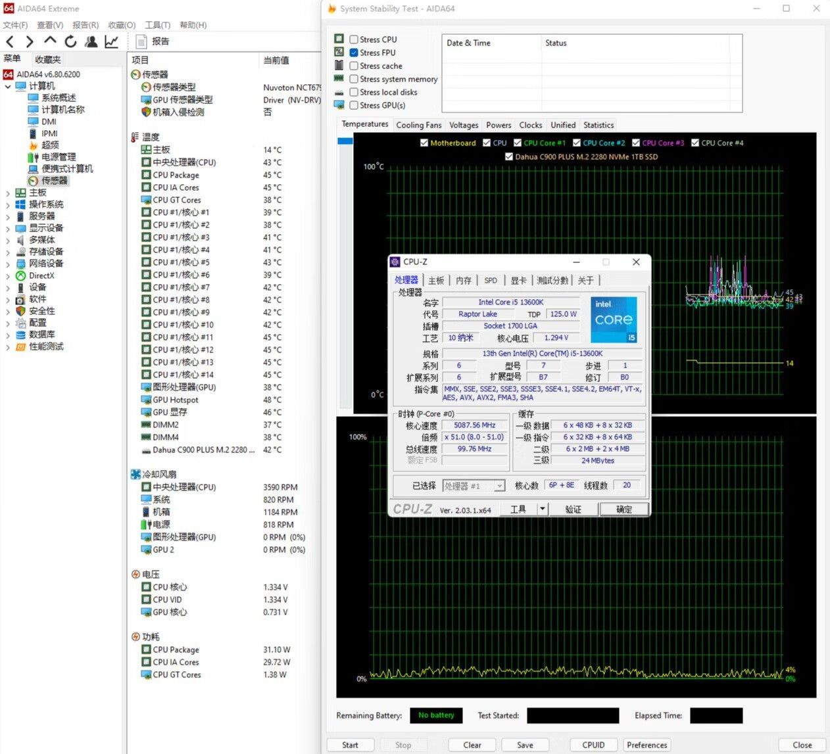Switch to the Cooling Fans tab
The width and height of the screenshot is (830, 754).
point(418,125)
